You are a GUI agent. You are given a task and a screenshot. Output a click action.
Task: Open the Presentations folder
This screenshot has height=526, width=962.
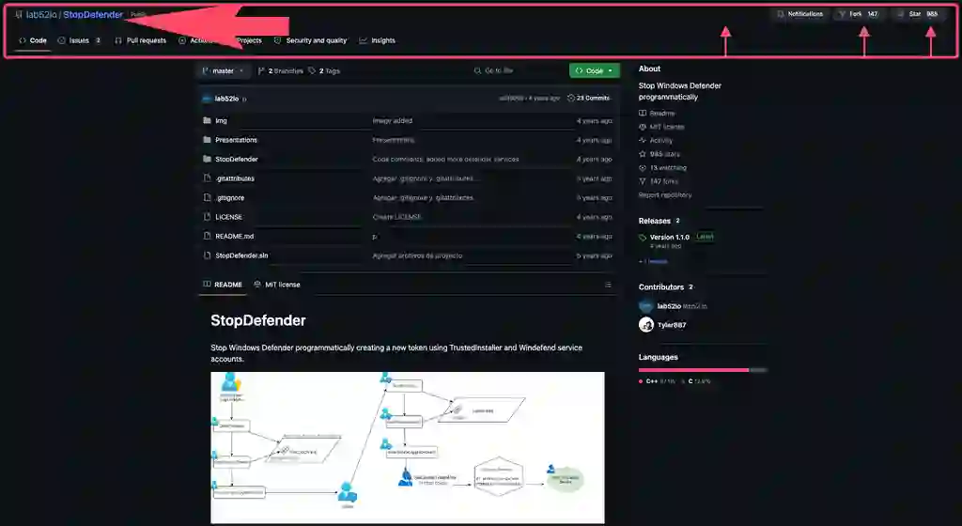tap(236, 140)
